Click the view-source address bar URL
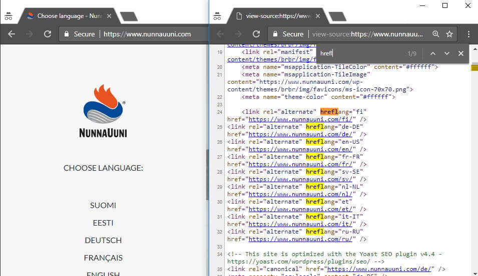 [x=368, y=34]
